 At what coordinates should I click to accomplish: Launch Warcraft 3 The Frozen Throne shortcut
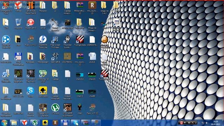click(x=30, y=76)
